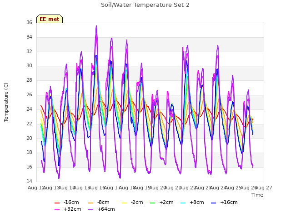Click the y-axis tick label 18

tap(29, 153)
